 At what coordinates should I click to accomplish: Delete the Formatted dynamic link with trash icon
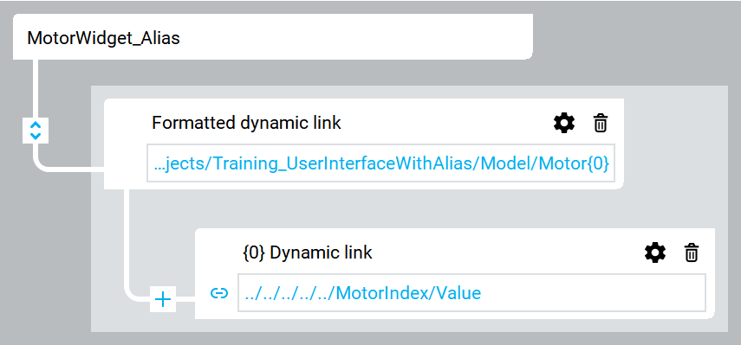pos(601,124)
